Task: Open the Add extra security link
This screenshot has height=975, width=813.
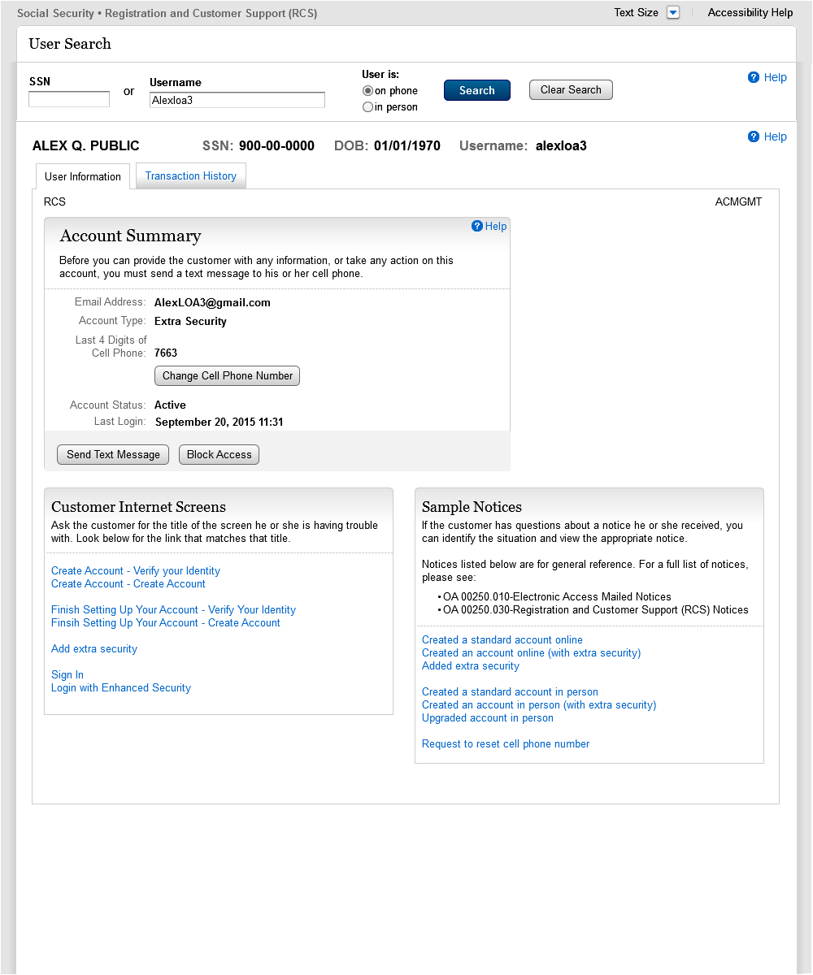Action: [94, 649]
